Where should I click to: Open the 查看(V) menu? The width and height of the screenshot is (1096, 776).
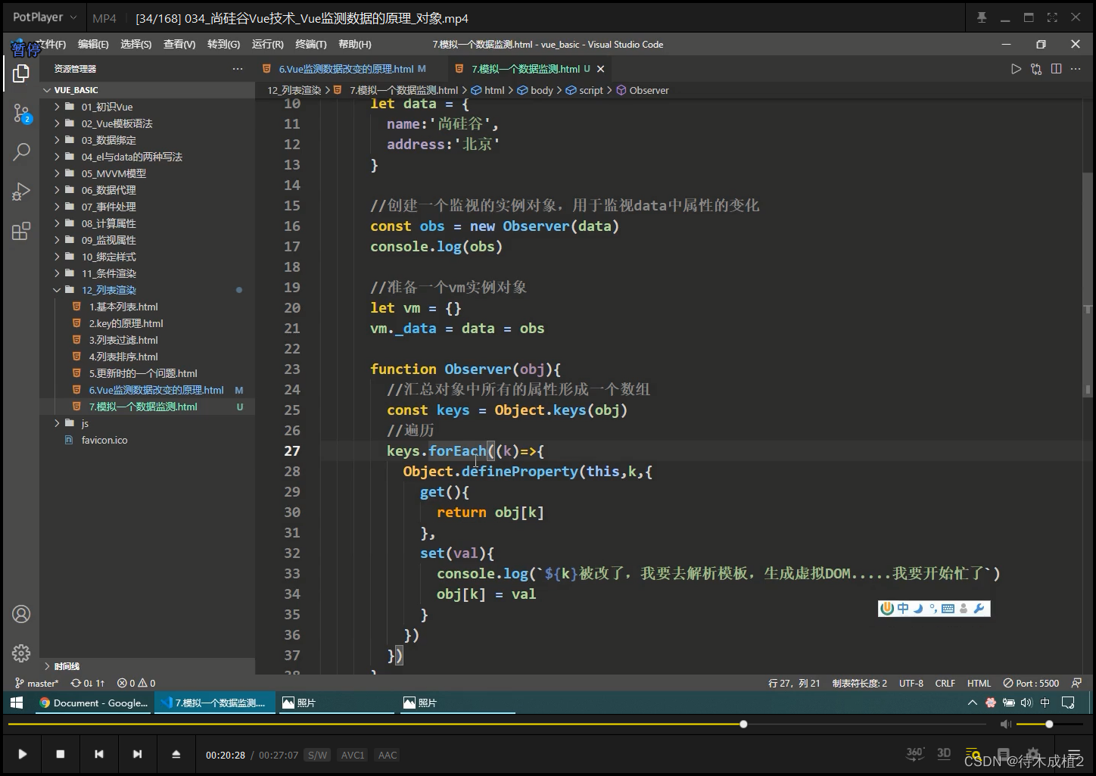179,45
